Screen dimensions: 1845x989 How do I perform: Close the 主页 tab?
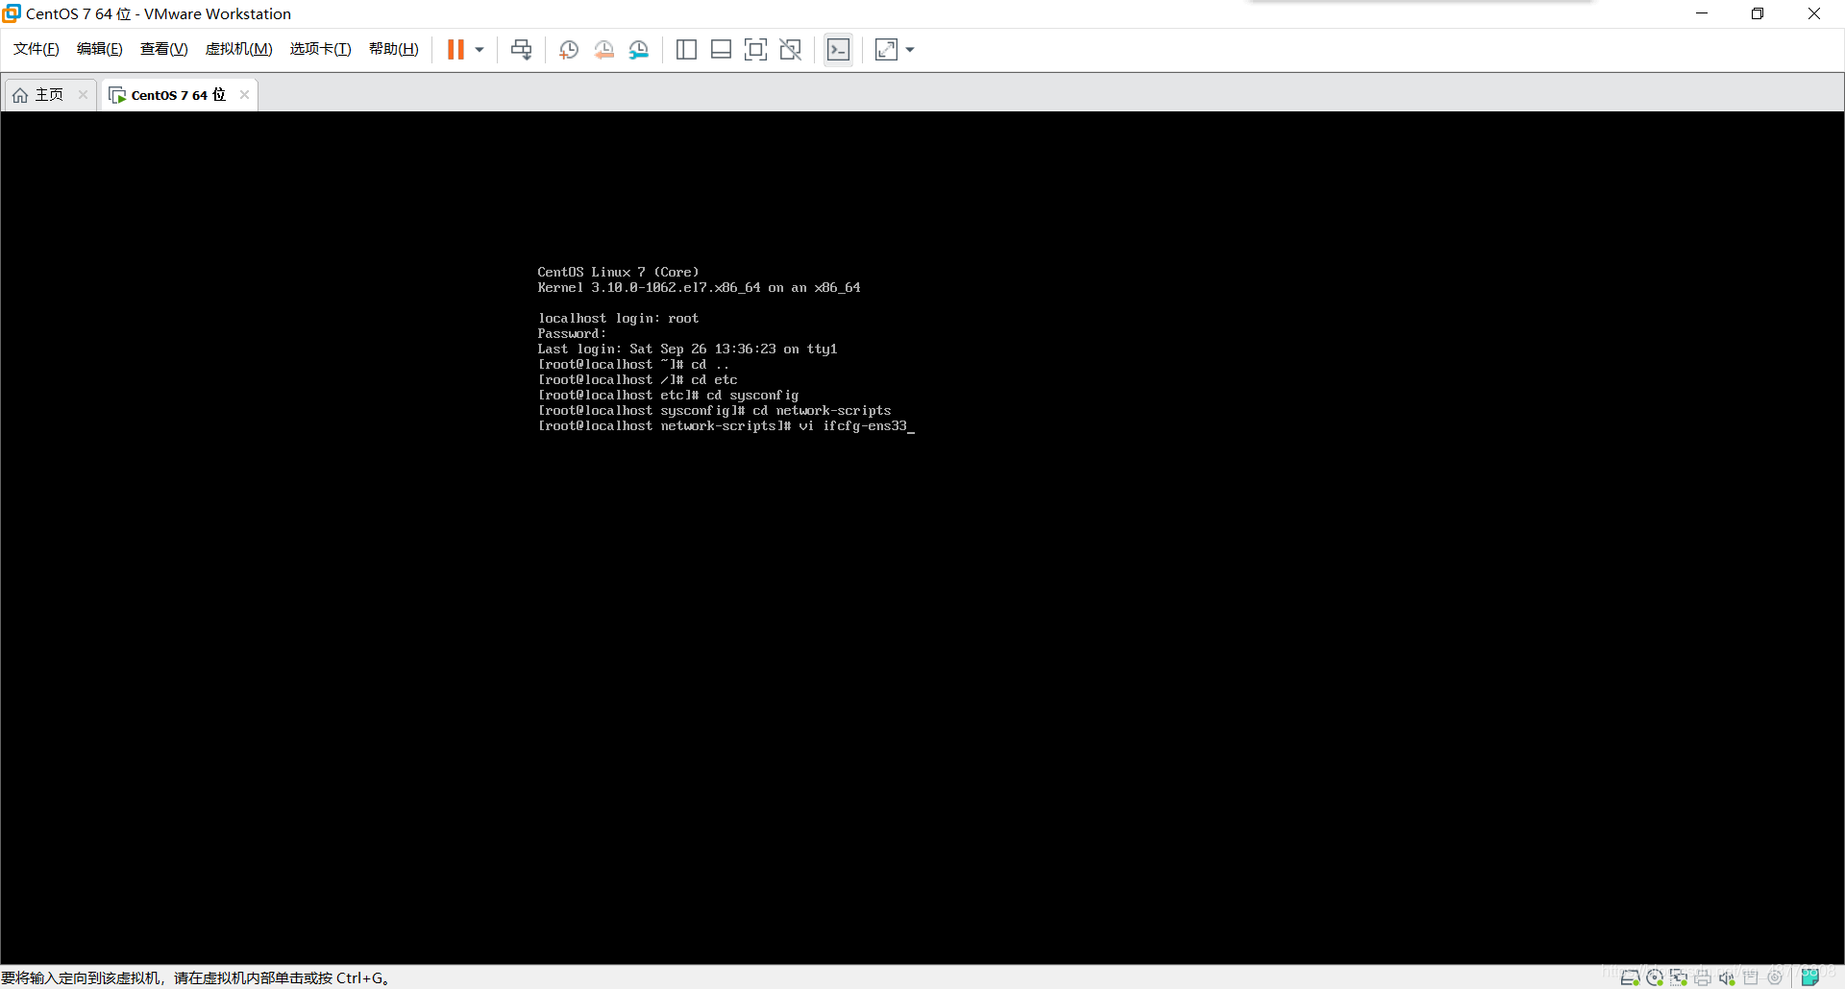pyautogui.click(x=83, y=94)
